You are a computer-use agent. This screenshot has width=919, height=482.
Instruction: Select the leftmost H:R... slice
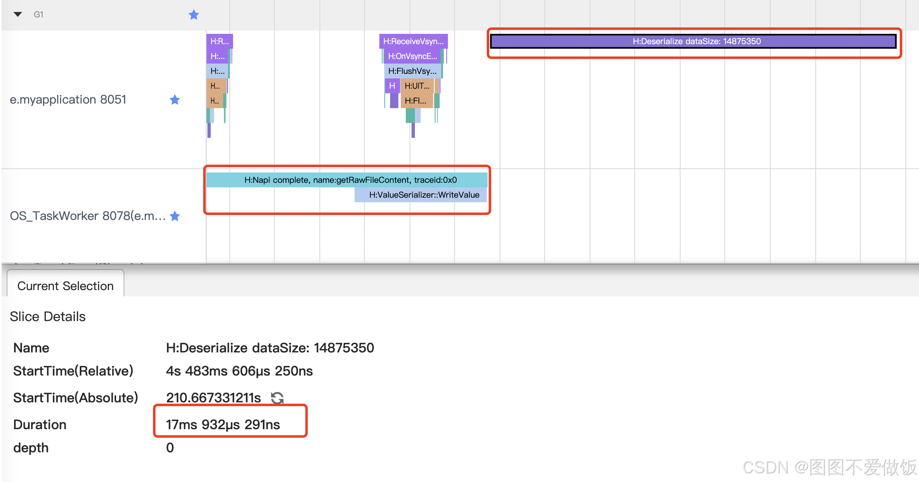pos(219,41)
